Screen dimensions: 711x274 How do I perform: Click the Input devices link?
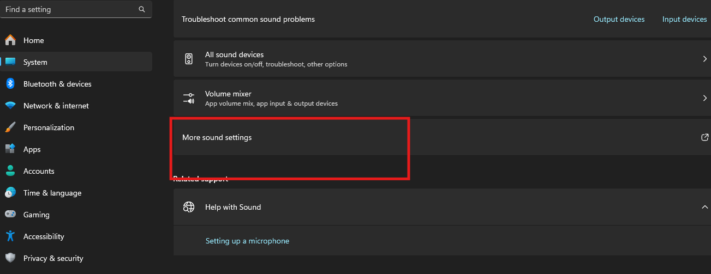(x=684, y=19)
